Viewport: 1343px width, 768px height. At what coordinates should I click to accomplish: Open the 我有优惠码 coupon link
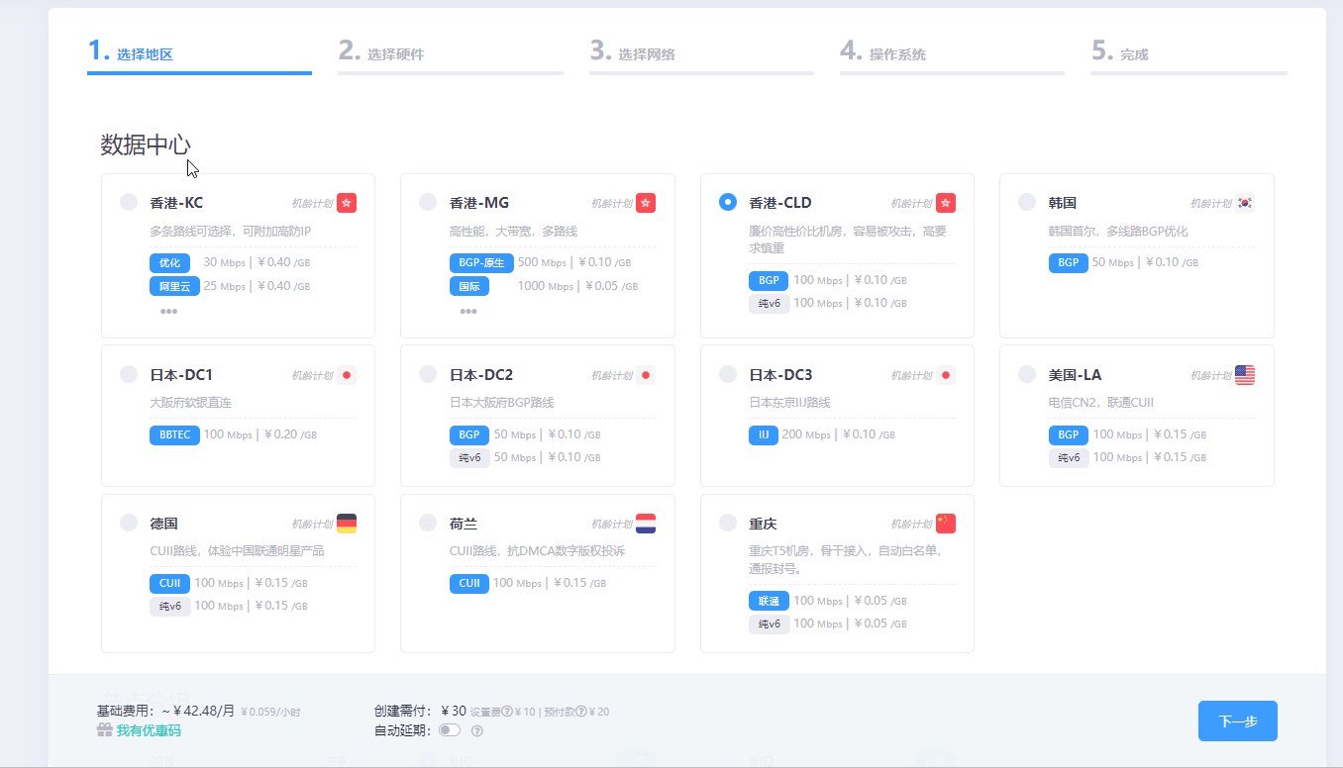pos(149,730)
